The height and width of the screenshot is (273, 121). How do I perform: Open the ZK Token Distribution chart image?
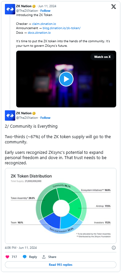60,206
